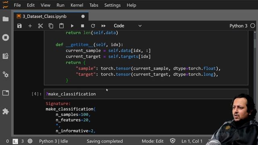Click the return len(self.data) line

coord(92,33)
